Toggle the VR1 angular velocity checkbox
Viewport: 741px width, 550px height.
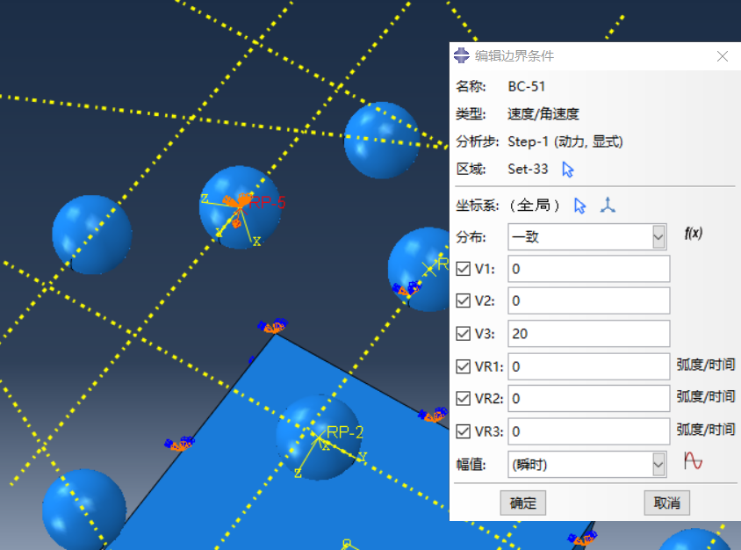464,366
